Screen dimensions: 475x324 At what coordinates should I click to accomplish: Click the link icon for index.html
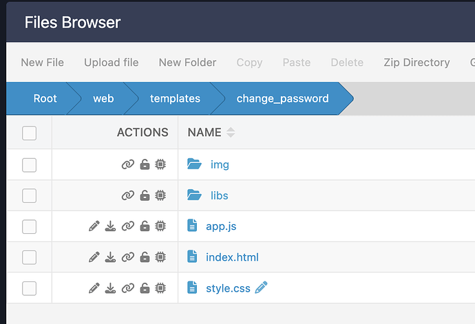pos(127,257)
